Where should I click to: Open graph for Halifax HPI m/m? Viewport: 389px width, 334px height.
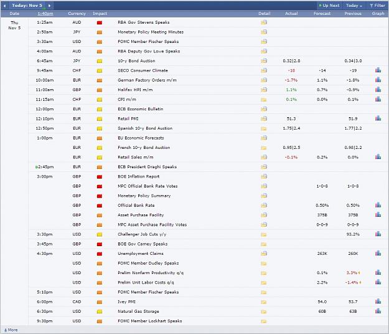378,89
